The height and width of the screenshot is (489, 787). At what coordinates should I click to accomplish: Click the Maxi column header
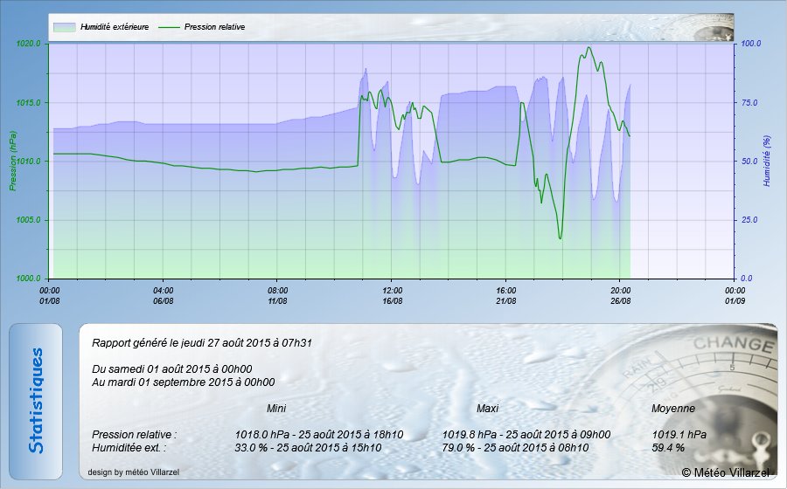487,409
